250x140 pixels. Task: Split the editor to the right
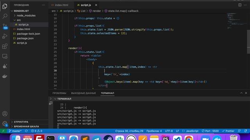coord(240,5)
